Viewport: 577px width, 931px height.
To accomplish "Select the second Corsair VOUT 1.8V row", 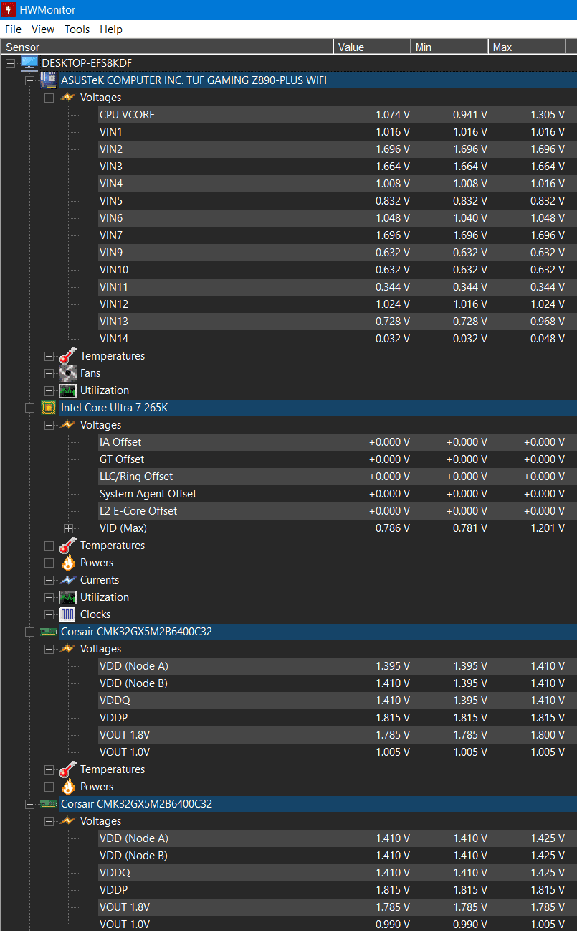I will tap(337, 907).
